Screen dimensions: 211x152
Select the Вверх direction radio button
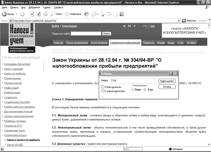[x=133, y=90]
